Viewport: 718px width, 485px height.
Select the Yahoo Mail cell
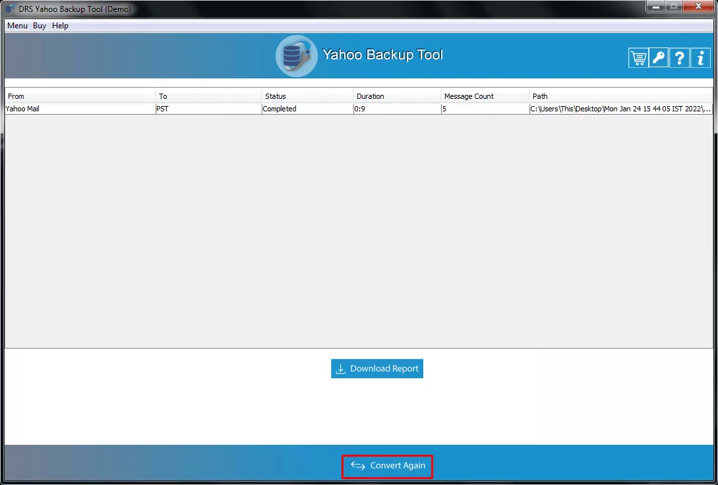80,109
